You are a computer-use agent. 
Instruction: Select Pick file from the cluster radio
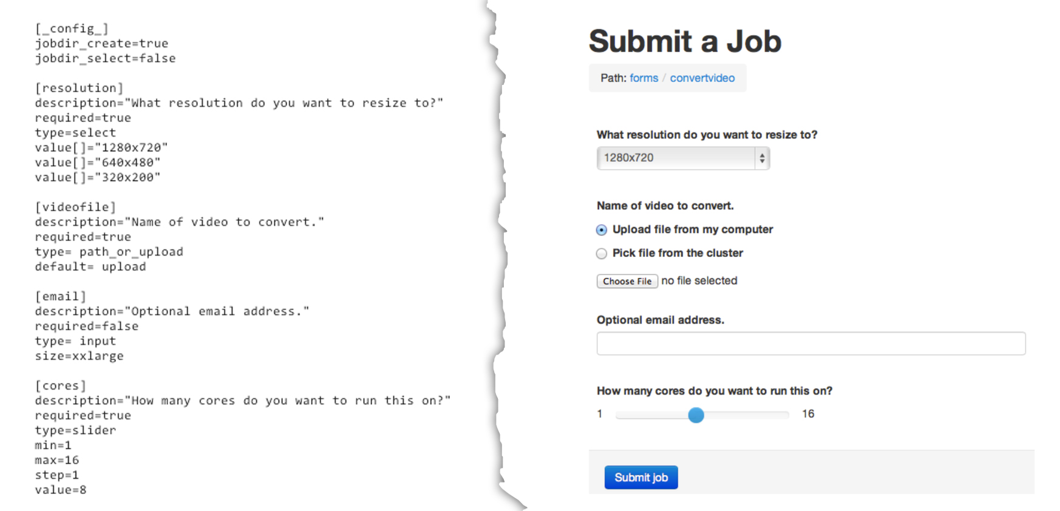pyautogui.click(x=602, y=254)
